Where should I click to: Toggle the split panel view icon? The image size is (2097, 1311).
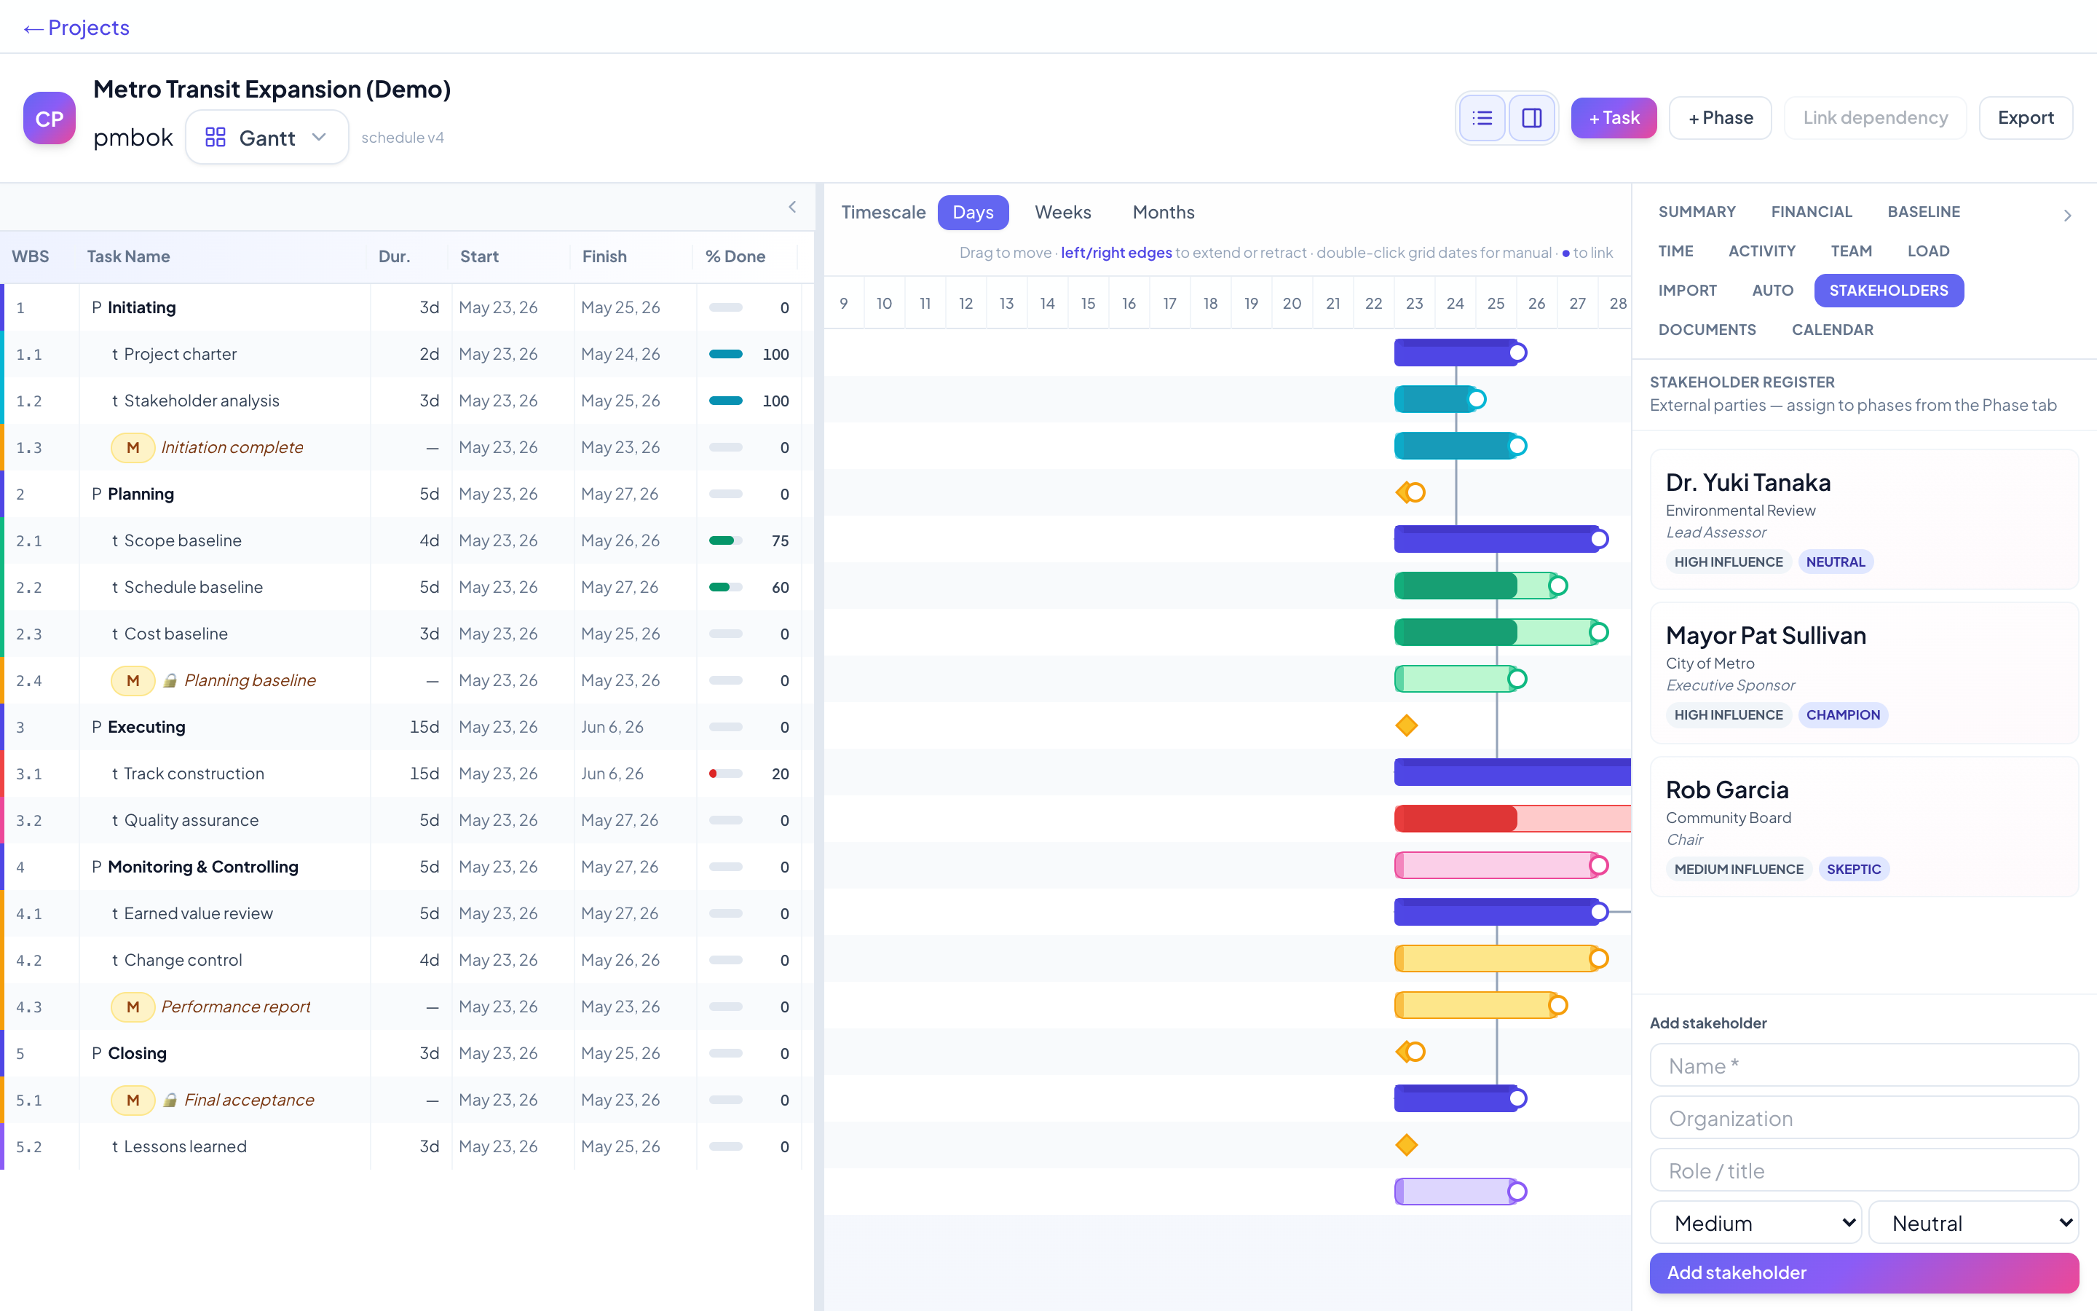tap(1531, 118)
